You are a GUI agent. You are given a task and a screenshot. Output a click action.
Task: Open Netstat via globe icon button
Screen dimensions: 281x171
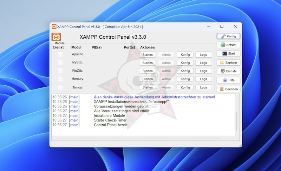228,45
